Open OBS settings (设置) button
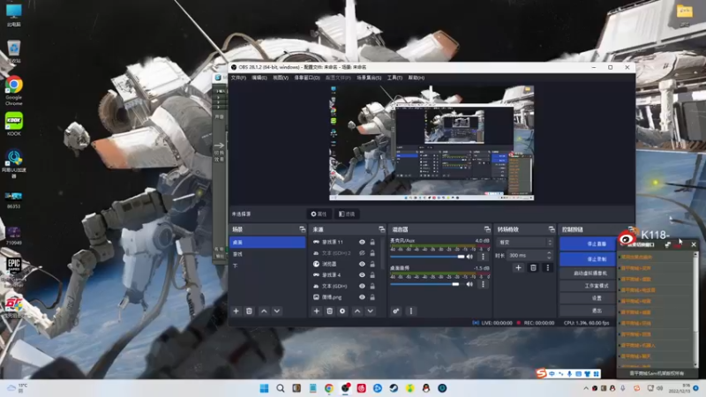 588,298
